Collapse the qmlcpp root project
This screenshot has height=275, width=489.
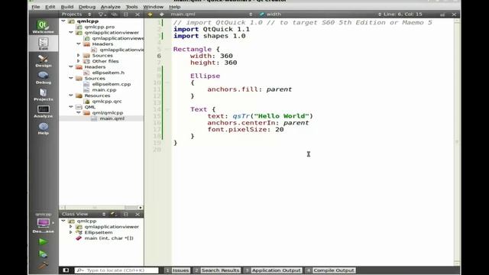pos(63,21)
